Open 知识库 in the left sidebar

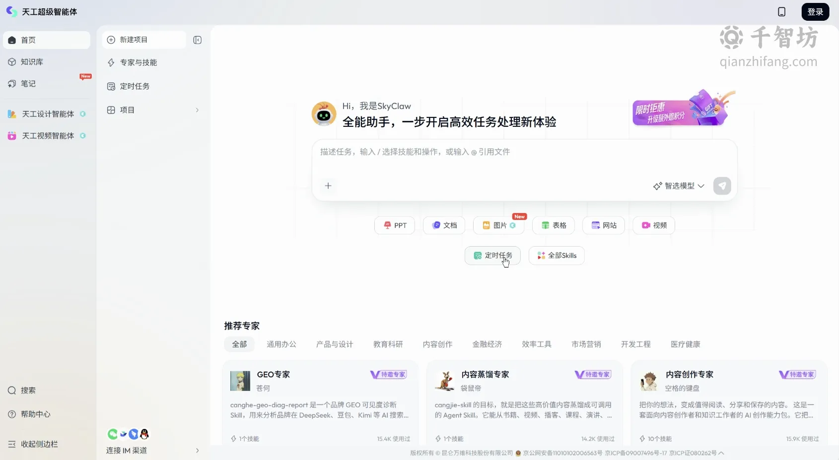coord(47,62)
